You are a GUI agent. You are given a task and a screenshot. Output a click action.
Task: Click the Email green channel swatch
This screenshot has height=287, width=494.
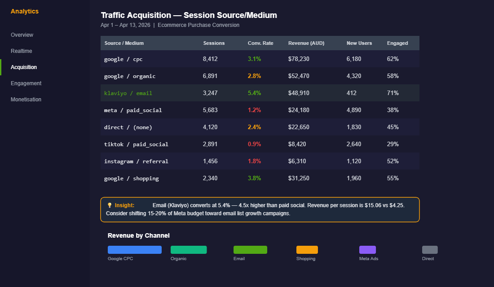tap(250, 249)
